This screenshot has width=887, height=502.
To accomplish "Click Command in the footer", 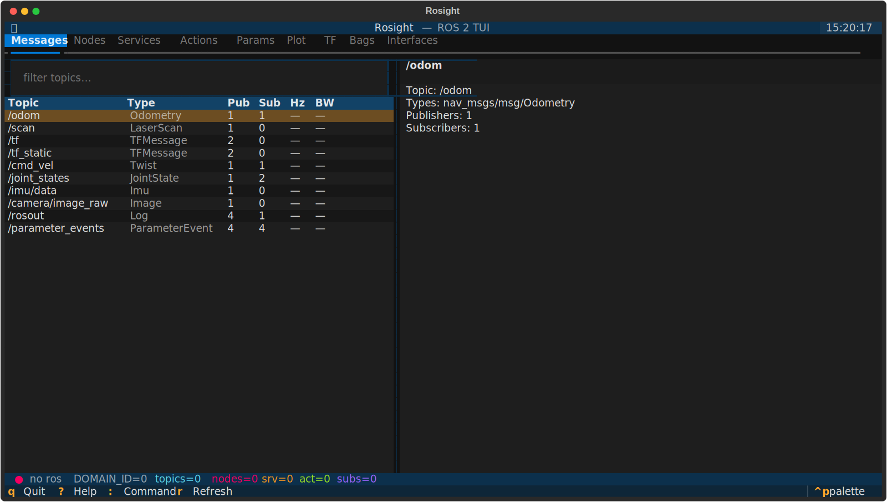I will coord(142,491).
